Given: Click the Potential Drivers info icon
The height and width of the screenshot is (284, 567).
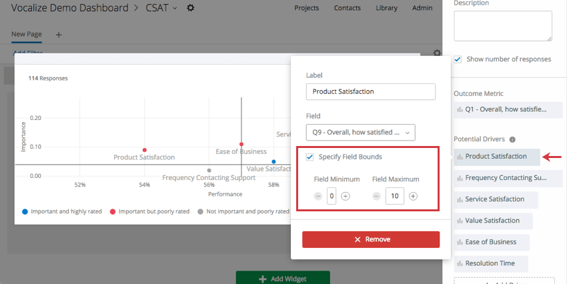Looking at the screenshot, I should pos(512,140).
